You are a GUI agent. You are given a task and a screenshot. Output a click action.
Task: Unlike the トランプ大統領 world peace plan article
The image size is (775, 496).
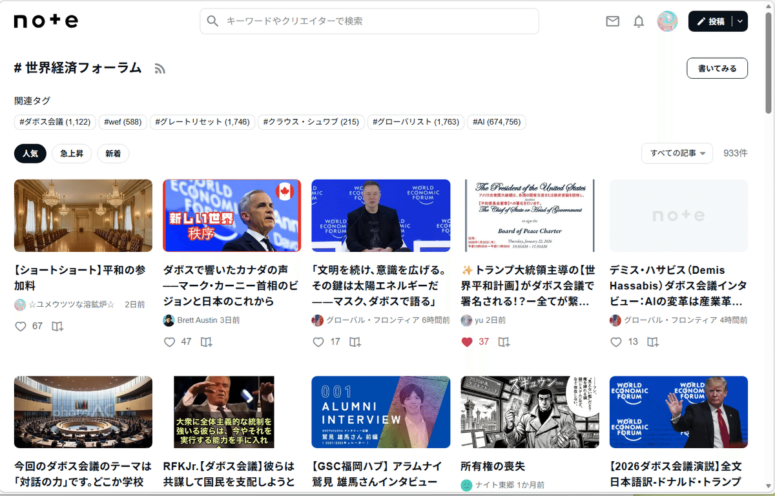click(468, 342)
